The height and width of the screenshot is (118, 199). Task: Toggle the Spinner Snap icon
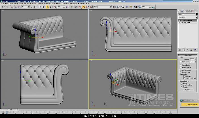pos(91,7)
